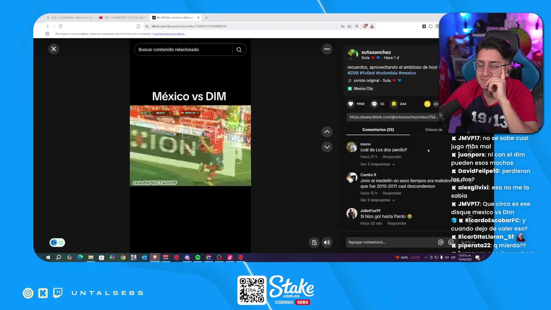Image resolution: width=551 pixels, height=310 pixels.
Task: Open 'sonido original - Suta' sound link
Action: tap(375, 81)
